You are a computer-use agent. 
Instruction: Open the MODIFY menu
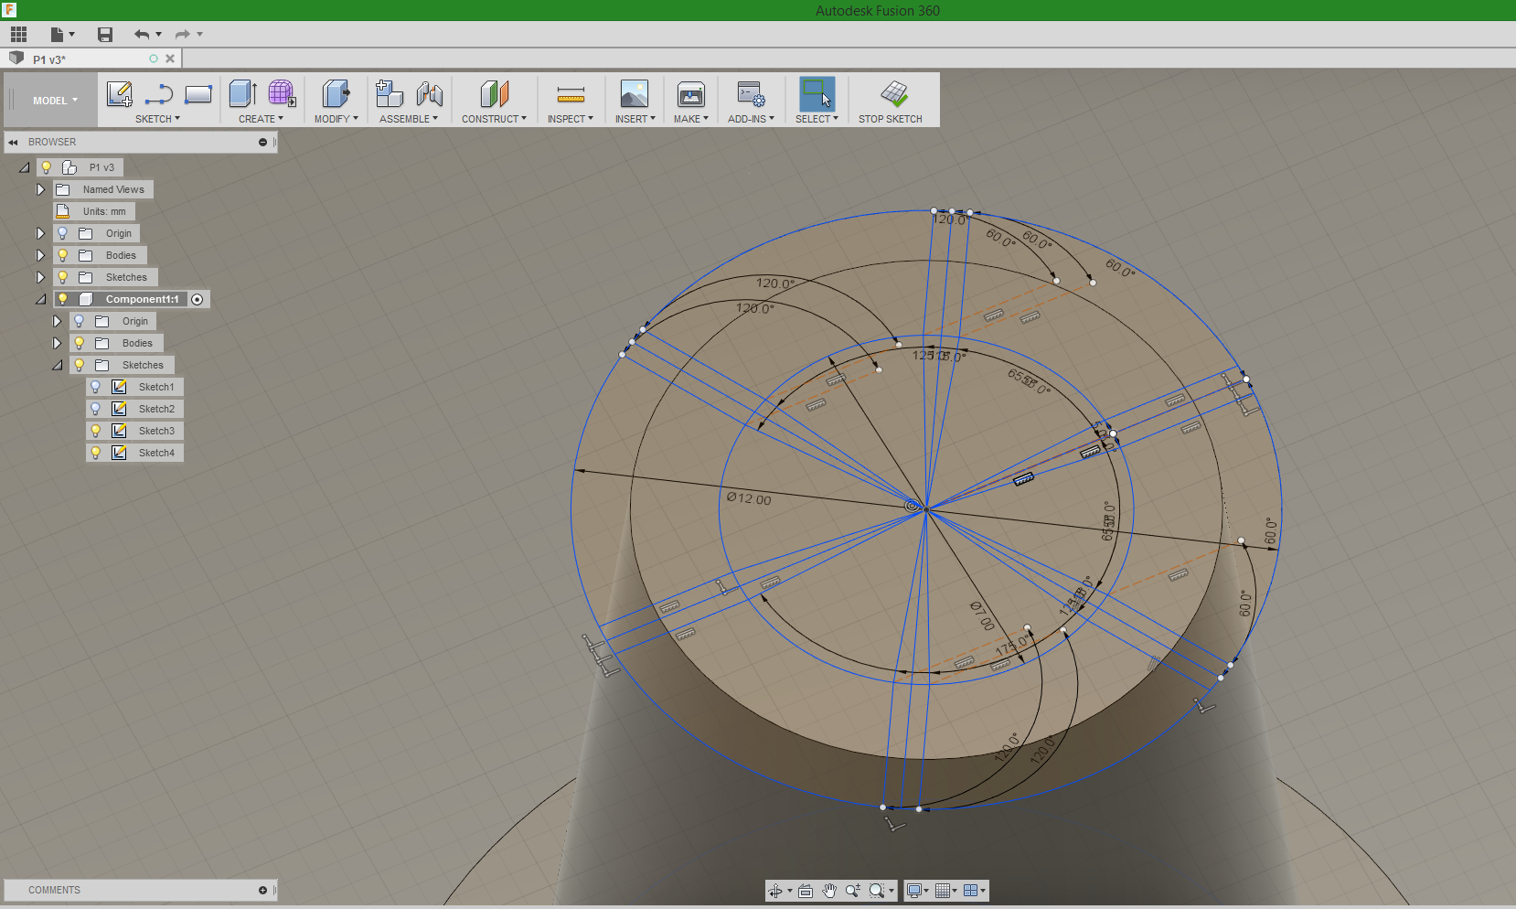336,119
